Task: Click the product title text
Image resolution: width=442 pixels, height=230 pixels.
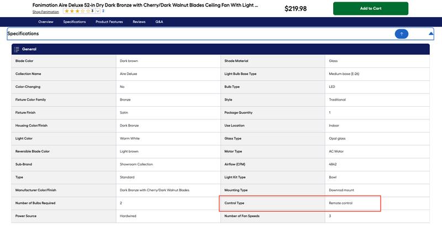Action: (x=145, y=5)
